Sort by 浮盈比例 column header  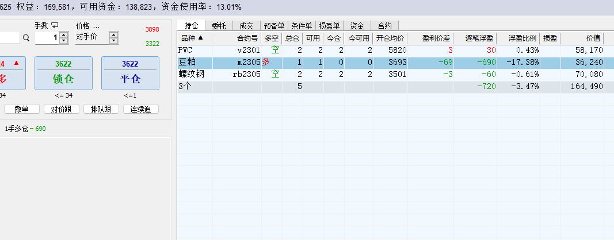[x=518, y=38]
